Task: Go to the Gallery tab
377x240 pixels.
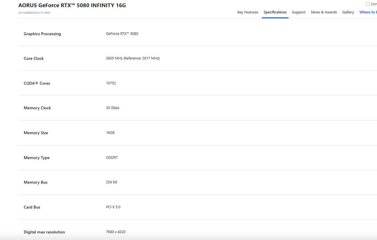Action: (348, 12)
